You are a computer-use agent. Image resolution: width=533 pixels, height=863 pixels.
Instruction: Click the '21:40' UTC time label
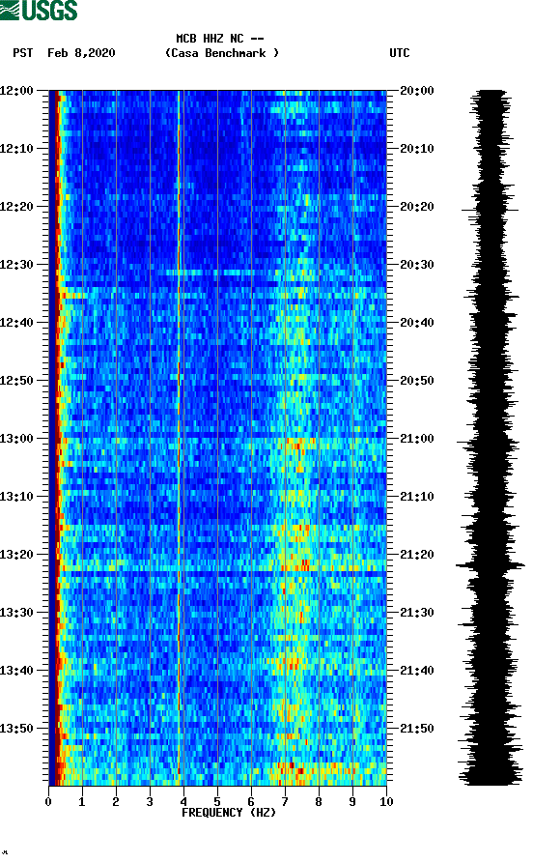point(417,671)
